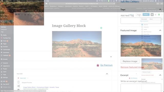Image resolution: width=164 pixels, height=92 pixels.
Task: Collapse the large Excerpt panel chevron
Action: [160, 75]
